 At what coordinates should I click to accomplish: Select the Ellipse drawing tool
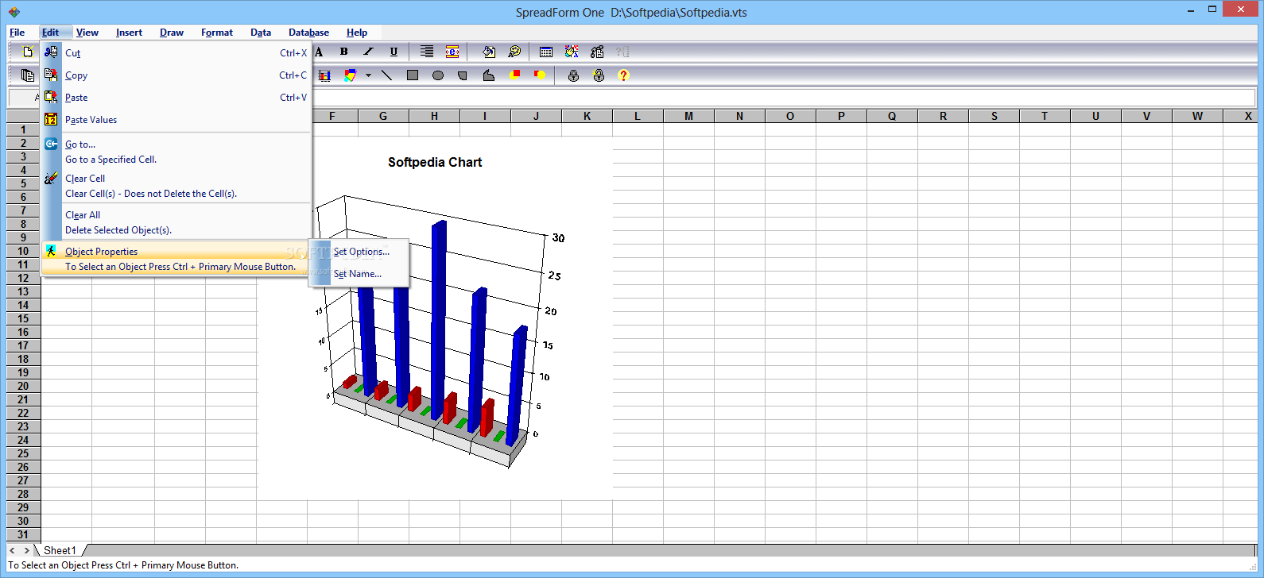[x=438, y=75]
